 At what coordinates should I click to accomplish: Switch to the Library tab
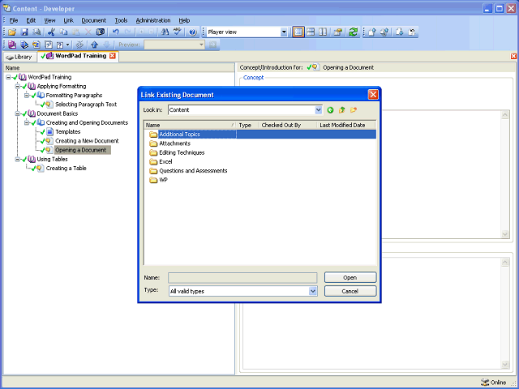click(x=19, y=57)
